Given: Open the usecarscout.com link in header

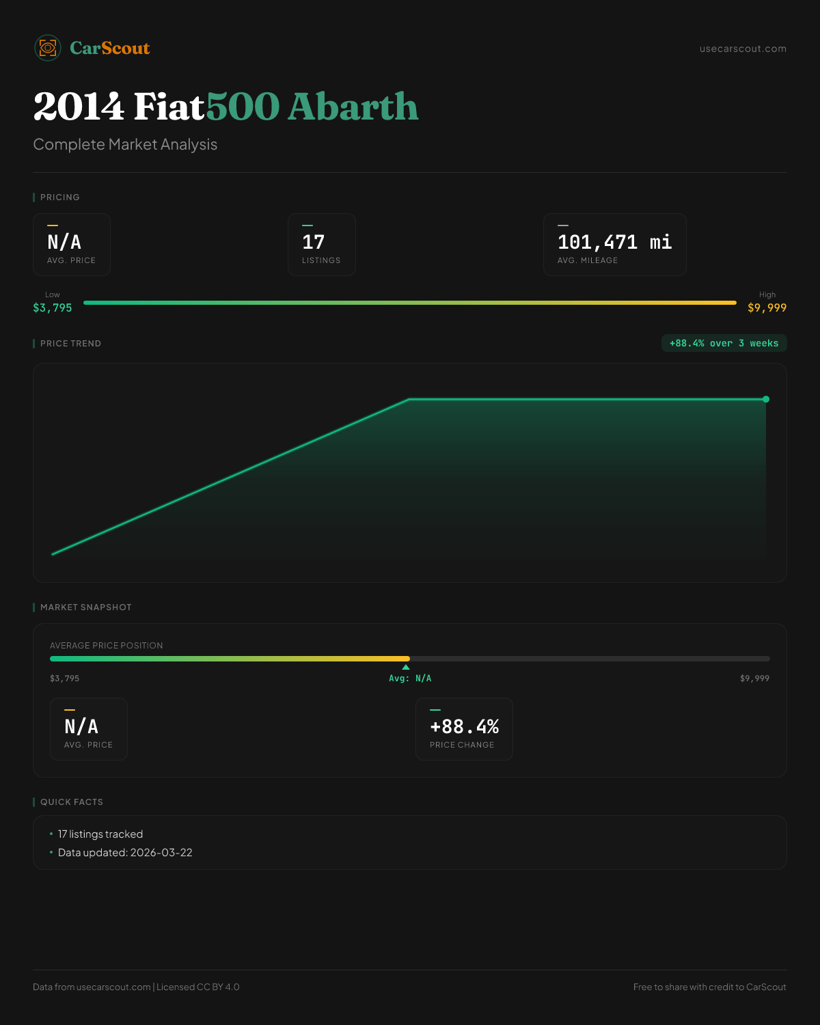Looking at the screenshot, I should [x=743, y=49].
